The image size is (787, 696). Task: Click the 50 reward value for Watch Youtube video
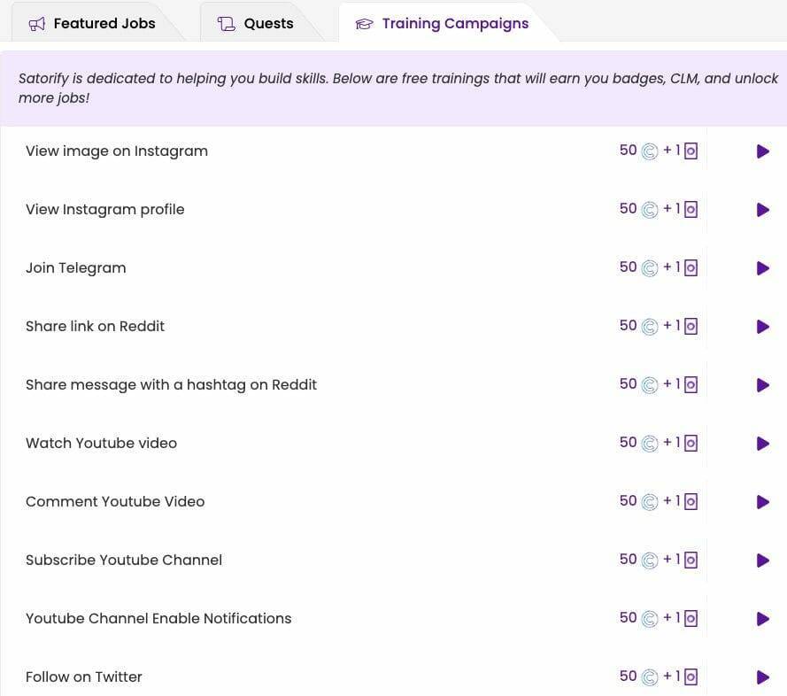[628, 443]
